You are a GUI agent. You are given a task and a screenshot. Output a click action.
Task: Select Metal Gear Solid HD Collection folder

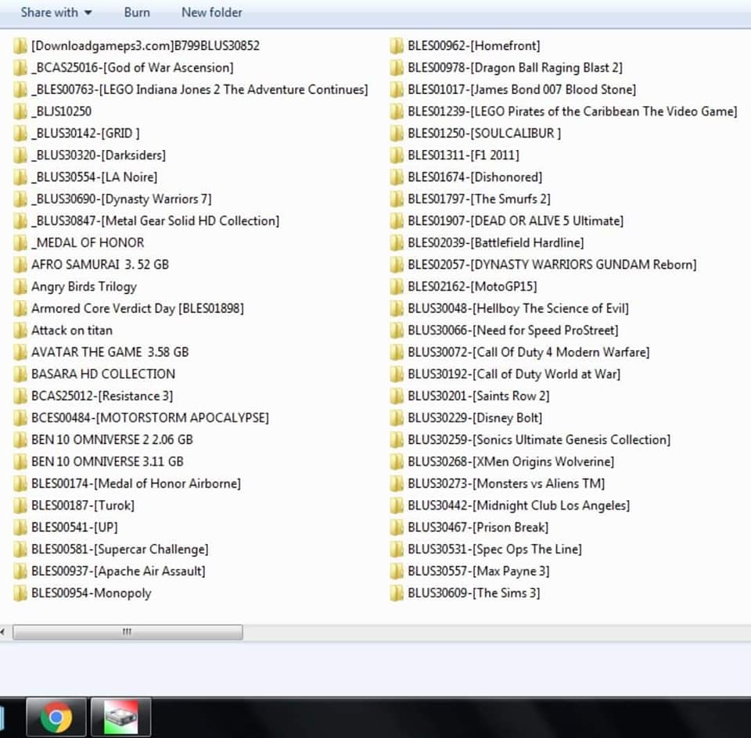click(x=155, y=221)
